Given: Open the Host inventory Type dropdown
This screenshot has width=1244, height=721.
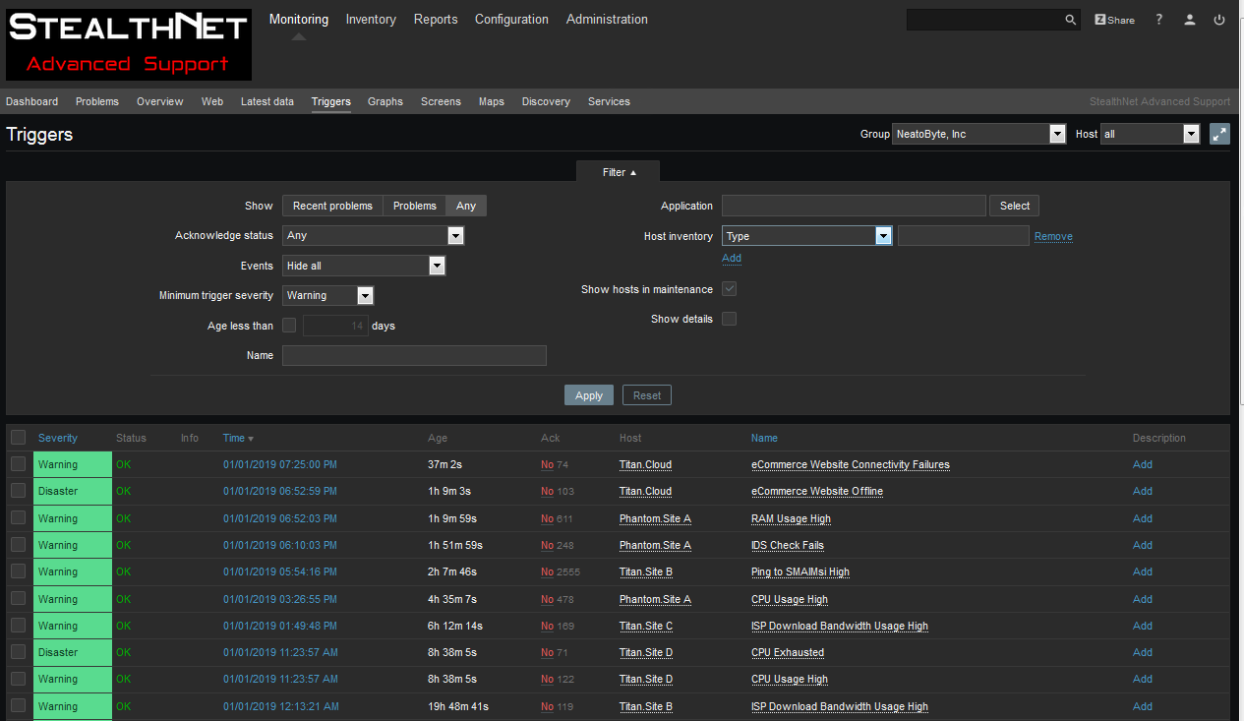Looking at the screenshot, I should point(807,236).
